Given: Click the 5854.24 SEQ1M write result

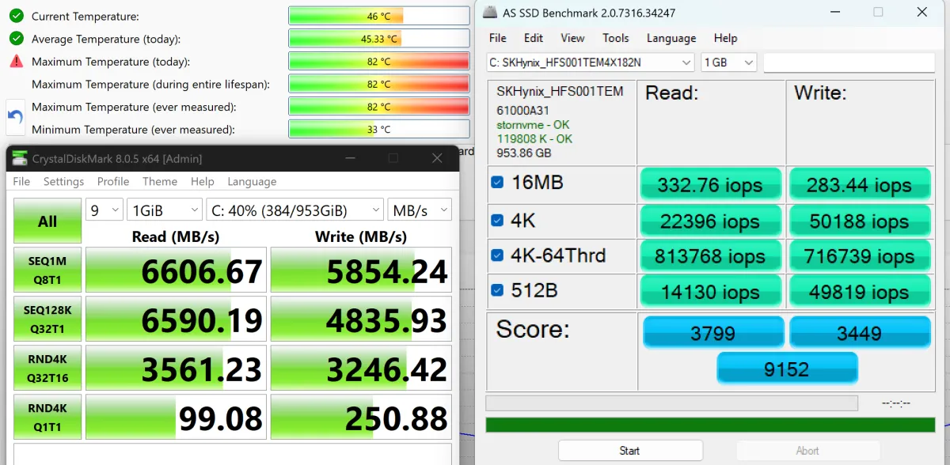Looking at the screenshot, I should coord(361,270).
